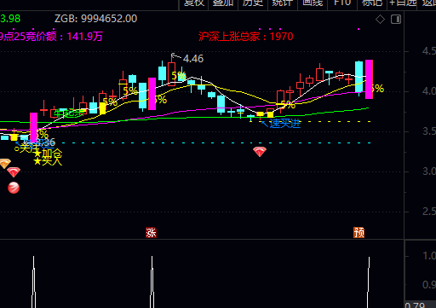The width and height of the screenshot is (436, 308).
Task: Click the yellow ★买入 signal label
Action: 48,161
